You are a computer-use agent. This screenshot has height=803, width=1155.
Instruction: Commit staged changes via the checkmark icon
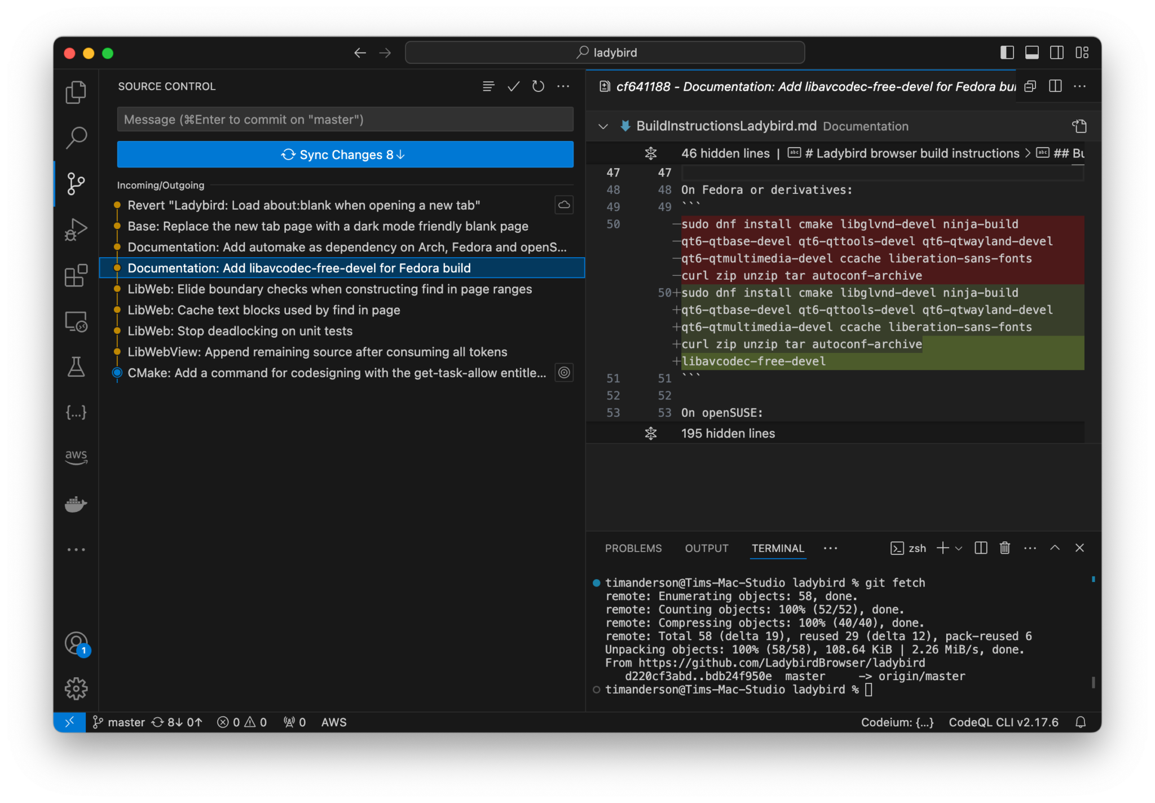[x=513, y=86]
